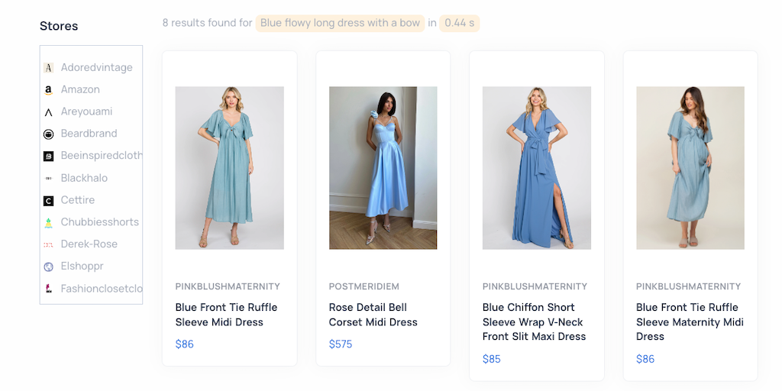Click the Adoredvintage store logo icon

point(48,68)
